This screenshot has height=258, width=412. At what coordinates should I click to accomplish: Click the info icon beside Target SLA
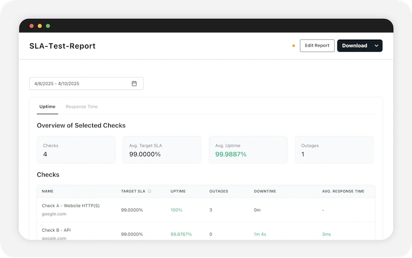tap(149, 191)
